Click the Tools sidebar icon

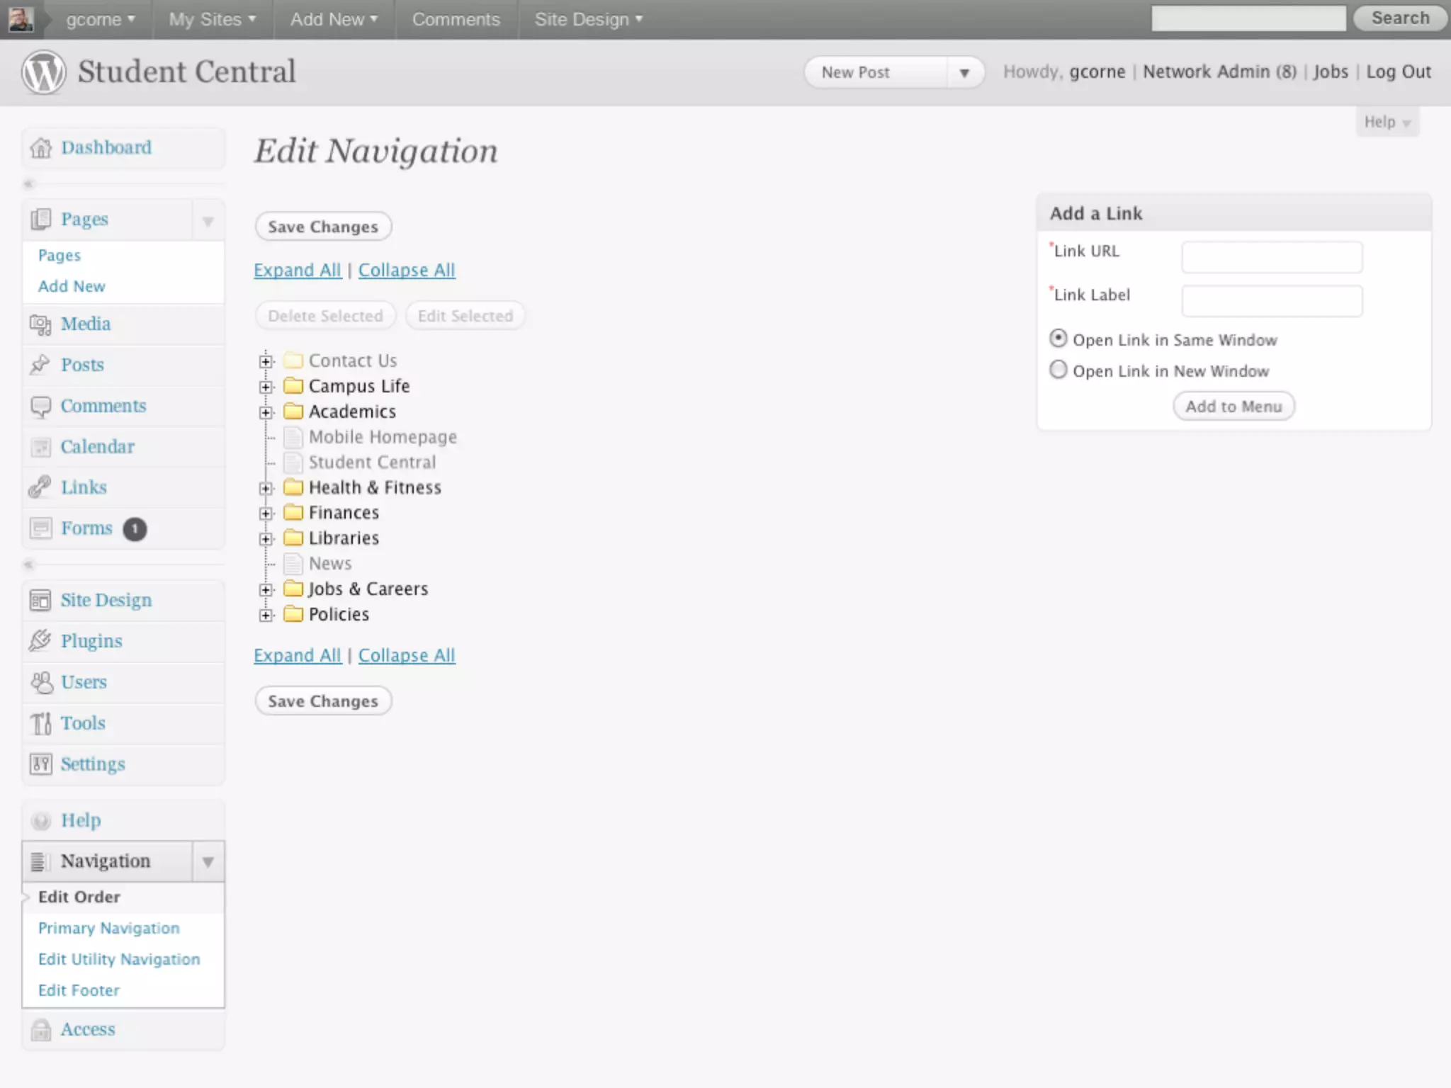40,723
